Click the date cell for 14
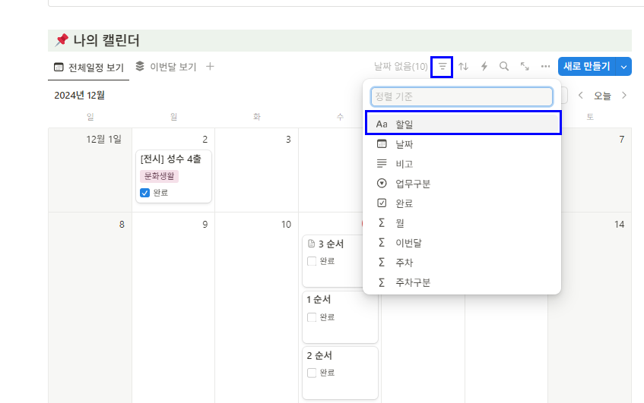The height and width of the screenshot is (403, 644). 589,307
